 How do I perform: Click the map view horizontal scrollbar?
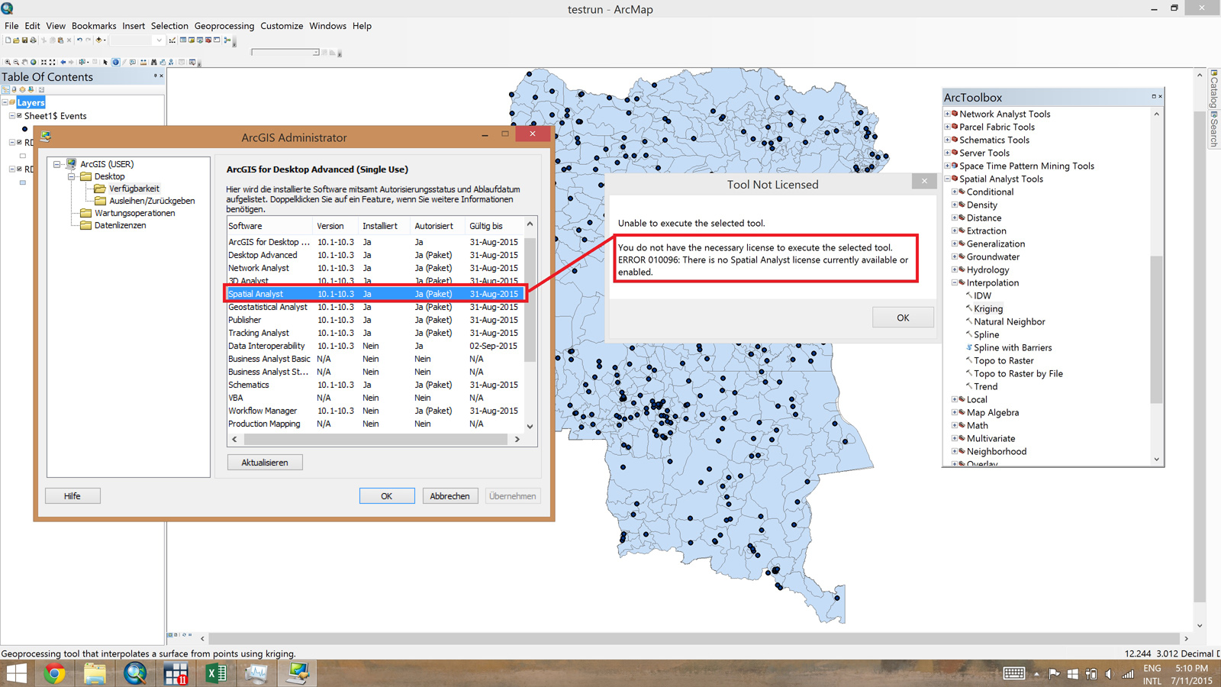click(x=694, y=638)
